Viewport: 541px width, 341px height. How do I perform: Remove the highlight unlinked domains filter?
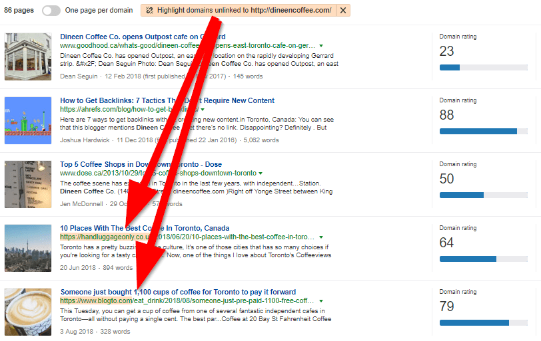pos(343,11)
